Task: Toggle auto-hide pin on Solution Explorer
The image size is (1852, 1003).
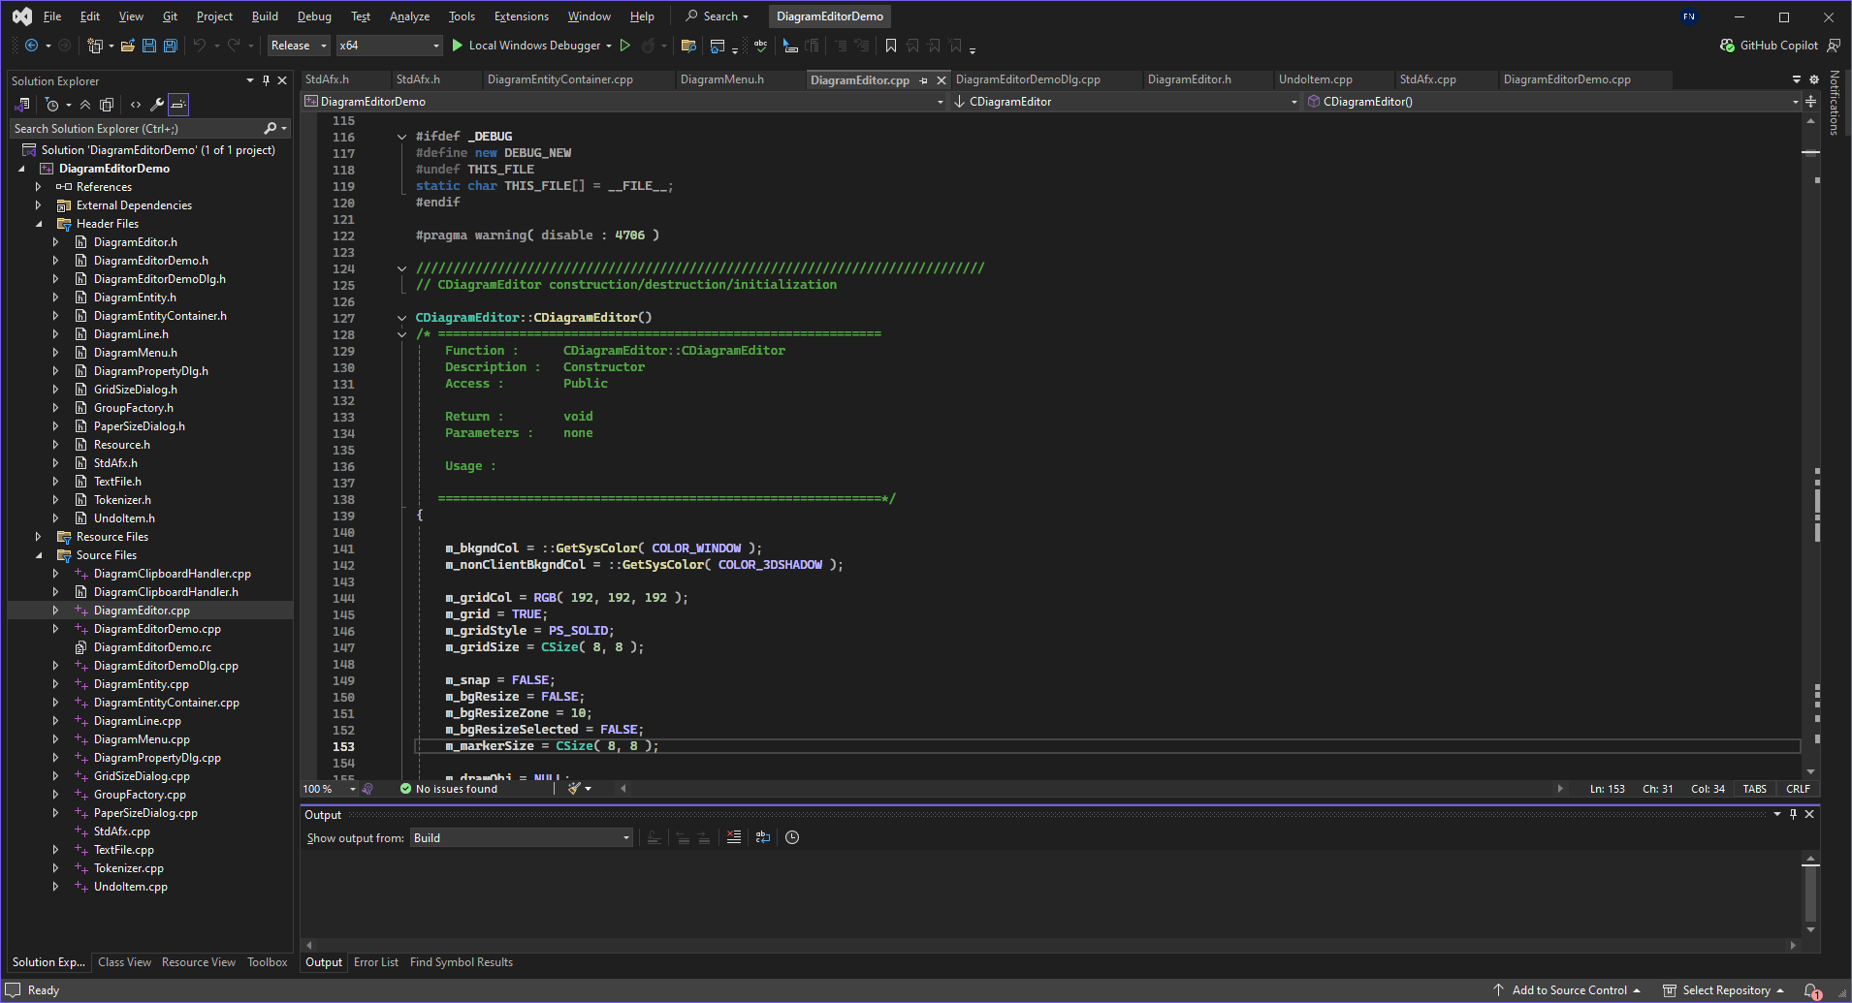Action: pyautogui.click(x=266, y=80)
